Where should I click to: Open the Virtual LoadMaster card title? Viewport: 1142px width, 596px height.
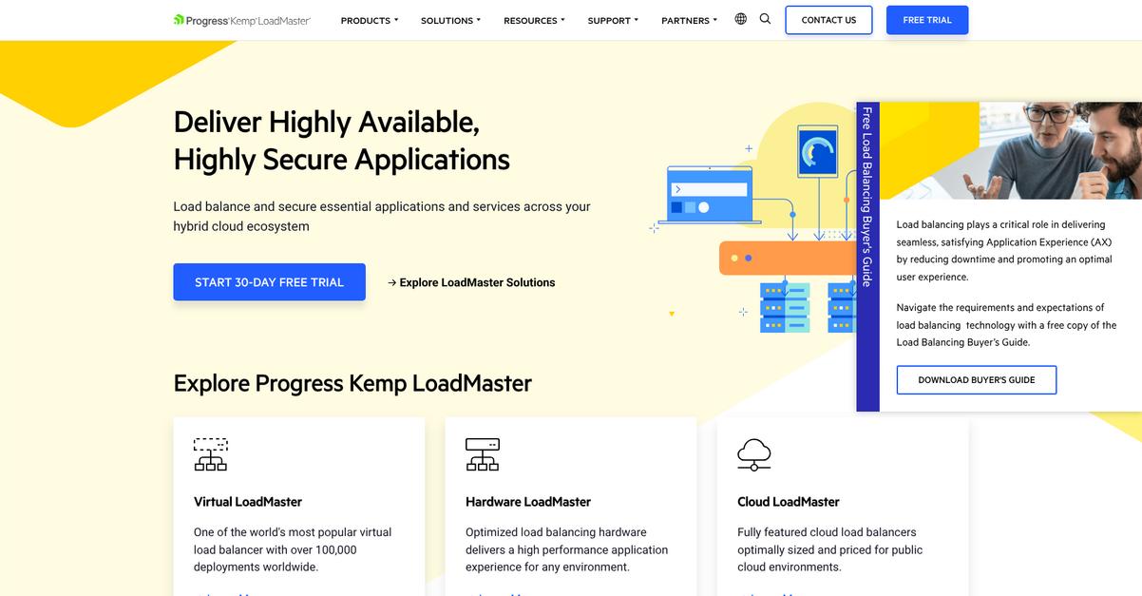tap(248, 502)
